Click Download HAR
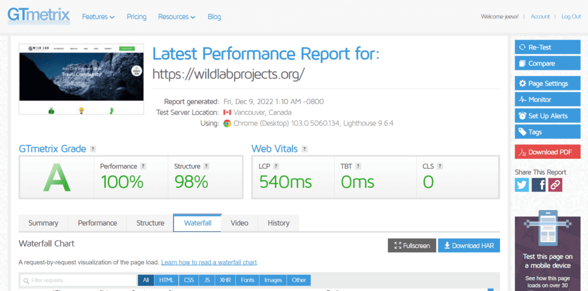Image resolution: width=588 pixels, height=291 pixels. (x=469, y=246)
